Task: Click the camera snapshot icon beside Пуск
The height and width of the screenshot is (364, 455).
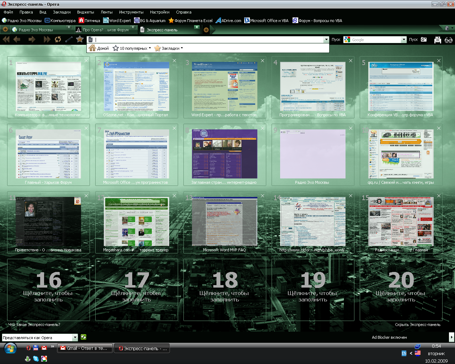Action: click(424, 39)
